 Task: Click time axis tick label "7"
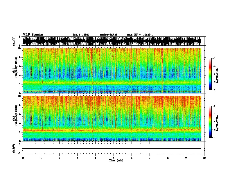(x=150, y=158)
